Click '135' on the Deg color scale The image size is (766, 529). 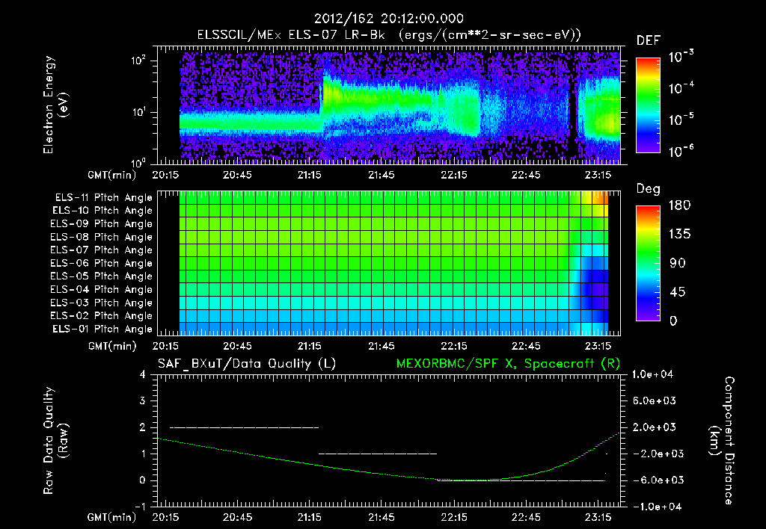[x=679, y=235]
